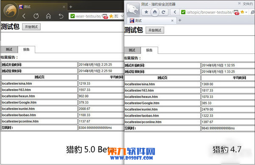Screen dimensions: 255x165
Task: Click localtestee/xunlei.htm in right report
Action: click(x=141, y=109)
